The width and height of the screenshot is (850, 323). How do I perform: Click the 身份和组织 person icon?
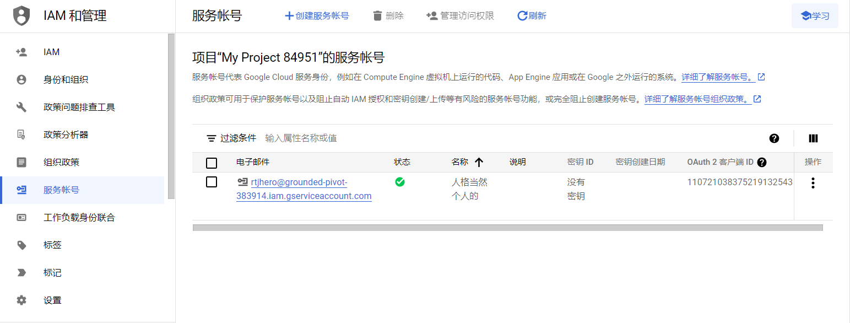[x=21, y=80]
